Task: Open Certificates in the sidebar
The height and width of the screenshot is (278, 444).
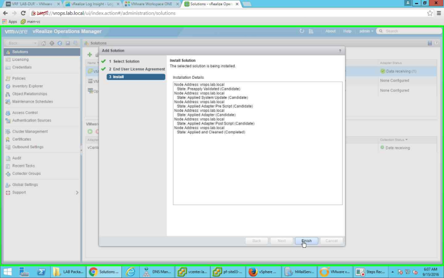Action: (21, 139)
